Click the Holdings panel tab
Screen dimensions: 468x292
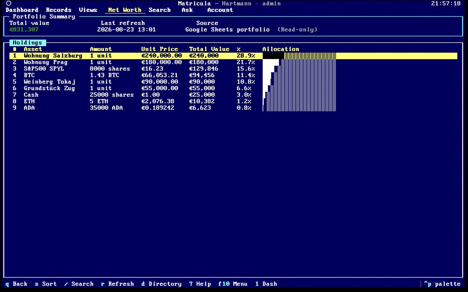27,43
